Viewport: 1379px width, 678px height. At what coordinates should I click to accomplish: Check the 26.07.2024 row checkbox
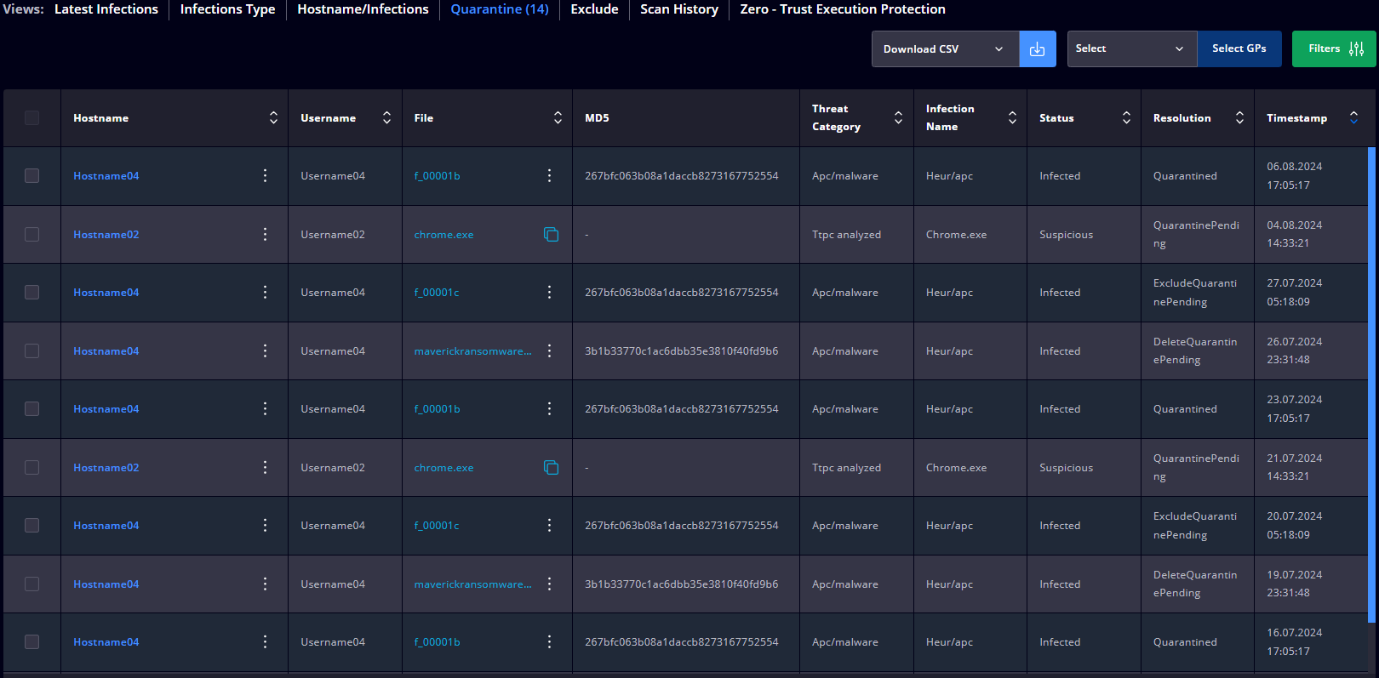tap(31, 350)
